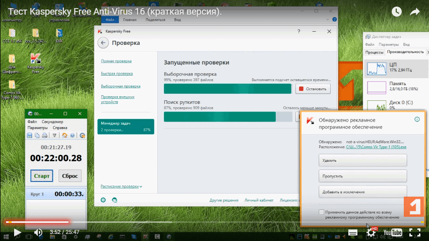Click the Личный кабинет link

(259, 200)
